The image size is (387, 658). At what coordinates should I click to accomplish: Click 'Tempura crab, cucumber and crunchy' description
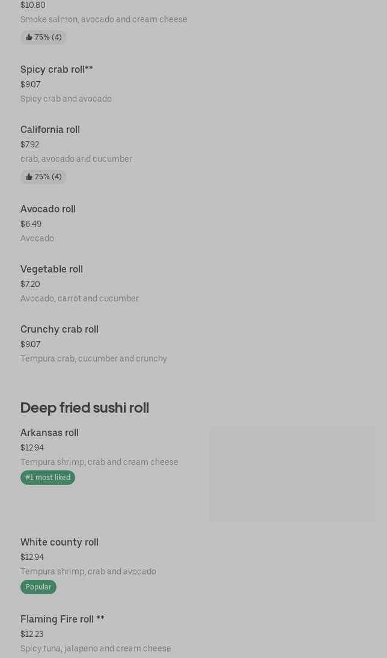coord(94,359)
